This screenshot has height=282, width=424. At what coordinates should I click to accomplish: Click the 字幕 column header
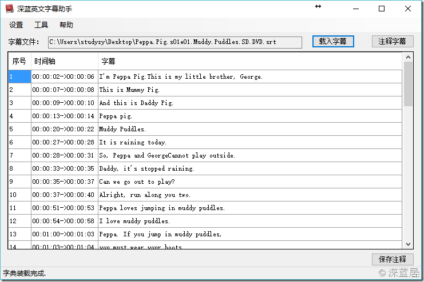click(x=250, y=61)
